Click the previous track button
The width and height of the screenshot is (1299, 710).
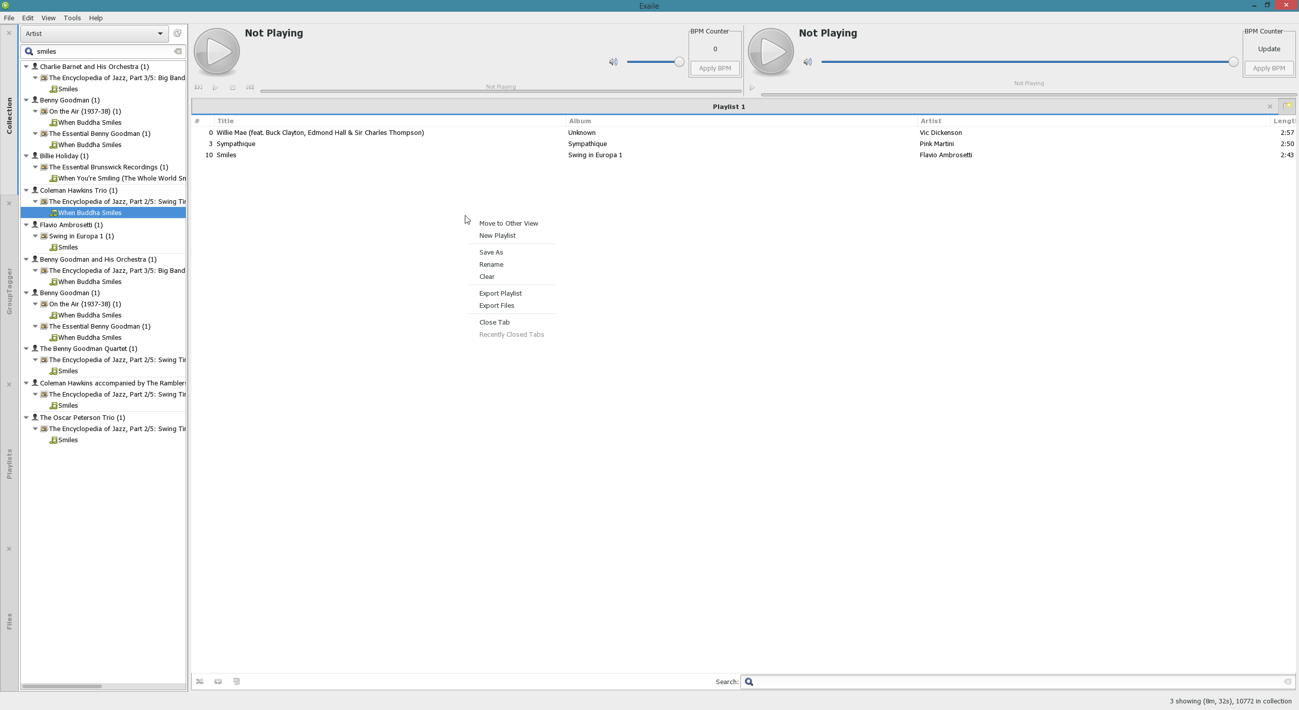[x=198, y=87]
